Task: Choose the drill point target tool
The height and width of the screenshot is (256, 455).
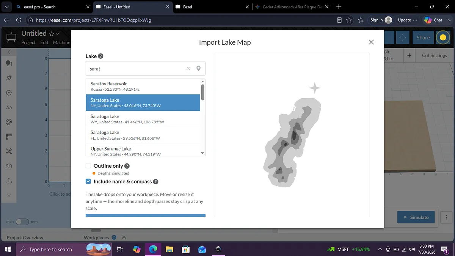Action: pos(9,93)
